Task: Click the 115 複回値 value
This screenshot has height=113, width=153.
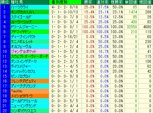Action: coord(148,56)
